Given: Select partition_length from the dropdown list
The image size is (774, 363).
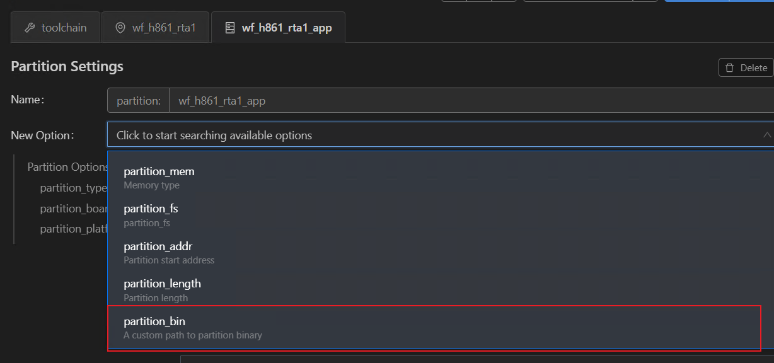Looking at the screenshot, I should pyautogui.click(x=162, y=290).
